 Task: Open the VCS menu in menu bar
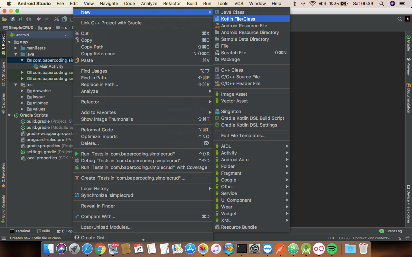point(239,4)
